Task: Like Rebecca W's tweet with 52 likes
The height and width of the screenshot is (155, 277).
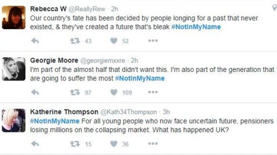Action: click(x=114, y=41)
